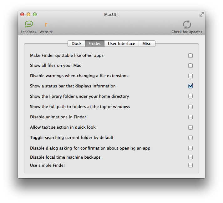The height and width of the screenshot is (203, 223).
Task: Check Disable dialog asking for confirmation
Action: pyautogui.click(x=190, y=148)
